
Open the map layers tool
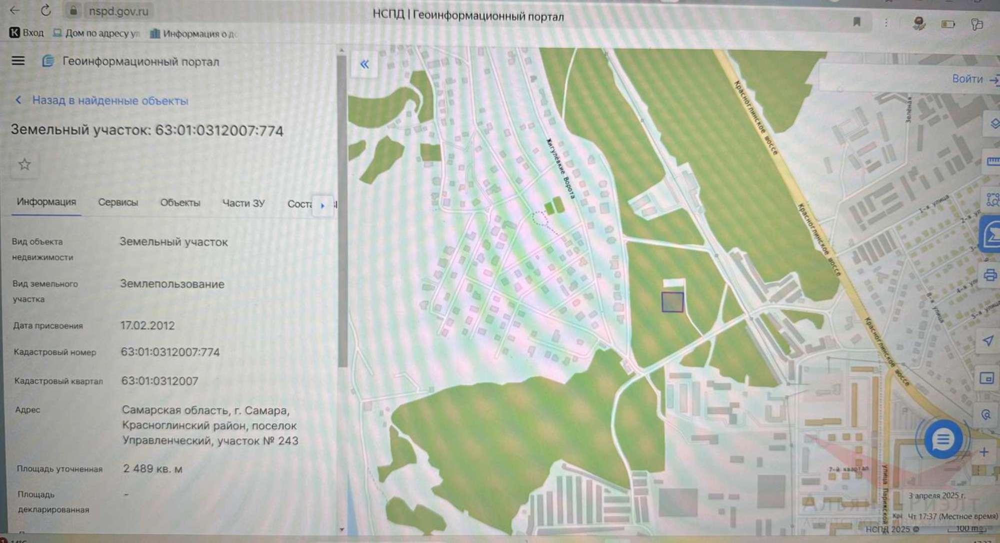(x=993, y=123)
